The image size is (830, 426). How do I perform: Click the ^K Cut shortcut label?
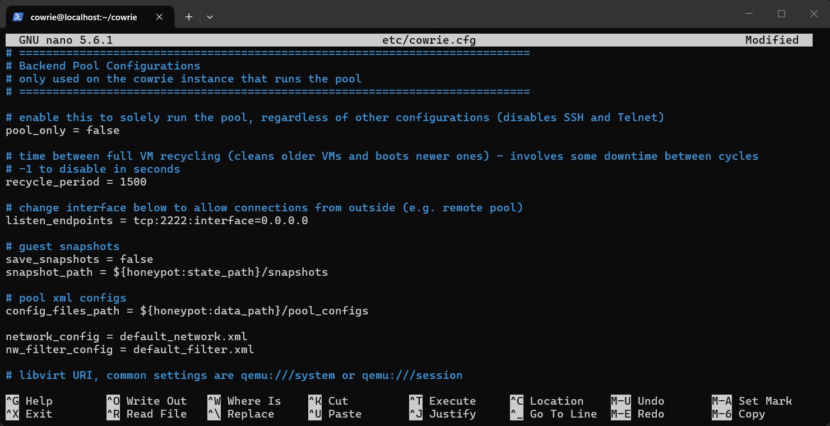pyautogui.click(x=328, y=401)
